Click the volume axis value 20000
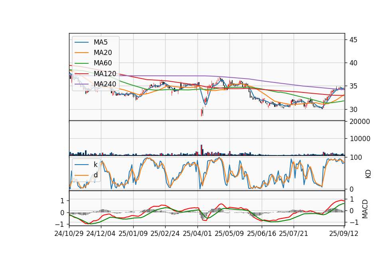Image resolution: width=383 pixels, height=275 pixels. tap(360, 122)
